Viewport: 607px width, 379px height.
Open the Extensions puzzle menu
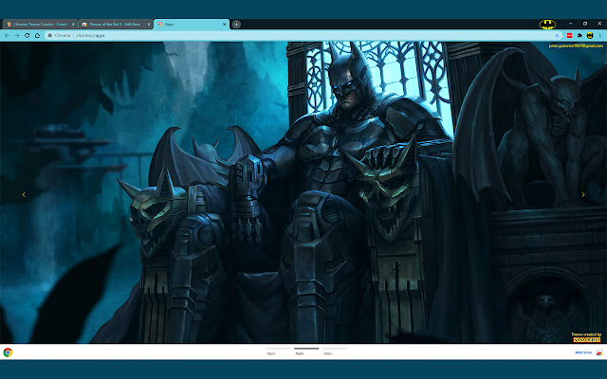pos(579,35)
